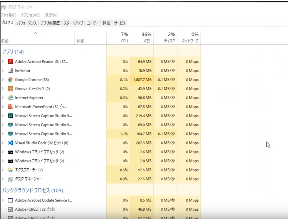This screenshot has height=219, width=288.
Task: Select the Adobe RdrCEF (32 ビット) 46.9 MB row name
Action: coord(35,209)
